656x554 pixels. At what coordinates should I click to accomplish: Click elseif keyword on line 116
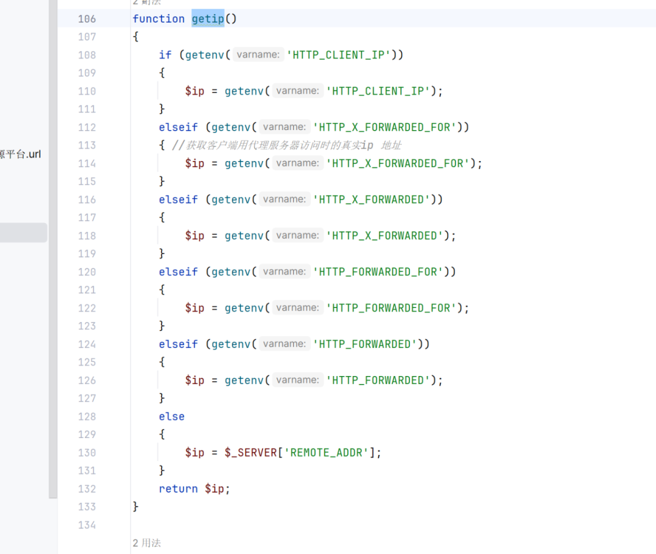point(178,200)
